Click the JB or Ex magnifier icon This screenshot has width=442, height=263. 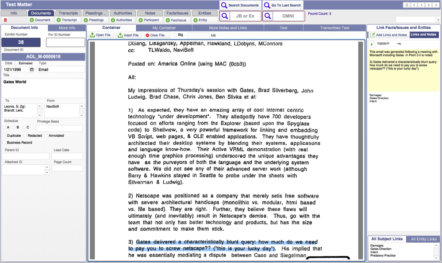[225, 16]
